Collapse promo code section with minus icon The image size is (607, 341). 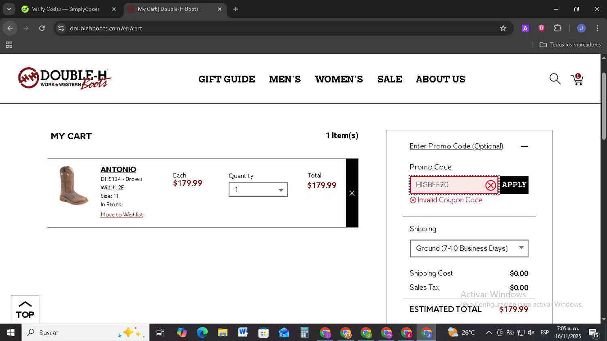[524, 146]
